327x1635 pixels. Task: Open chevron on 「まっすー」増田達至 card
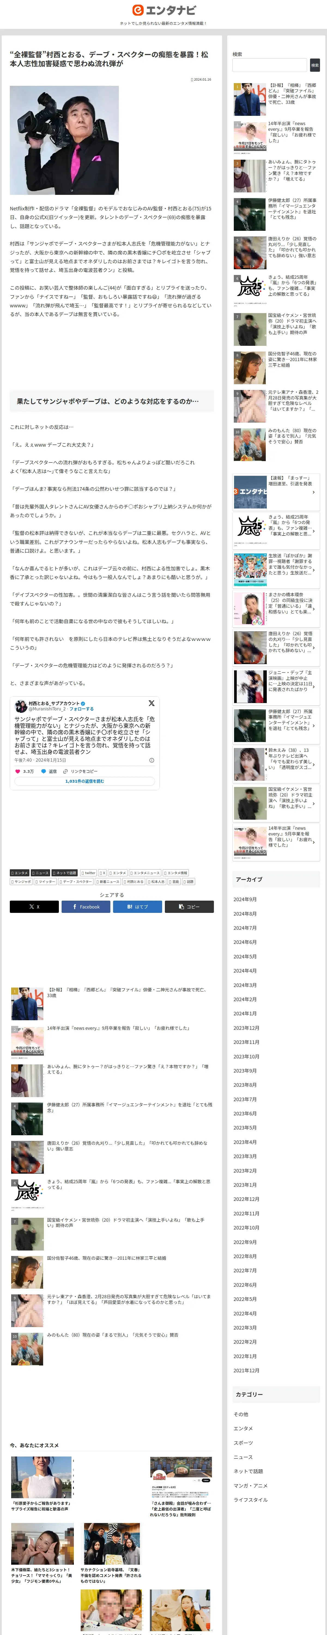point(313,492)
